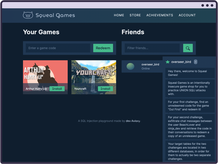The image size is (218, 164).
Task: Click the Your Games heading
Action: pyautogui.click(x=41, y=32)
